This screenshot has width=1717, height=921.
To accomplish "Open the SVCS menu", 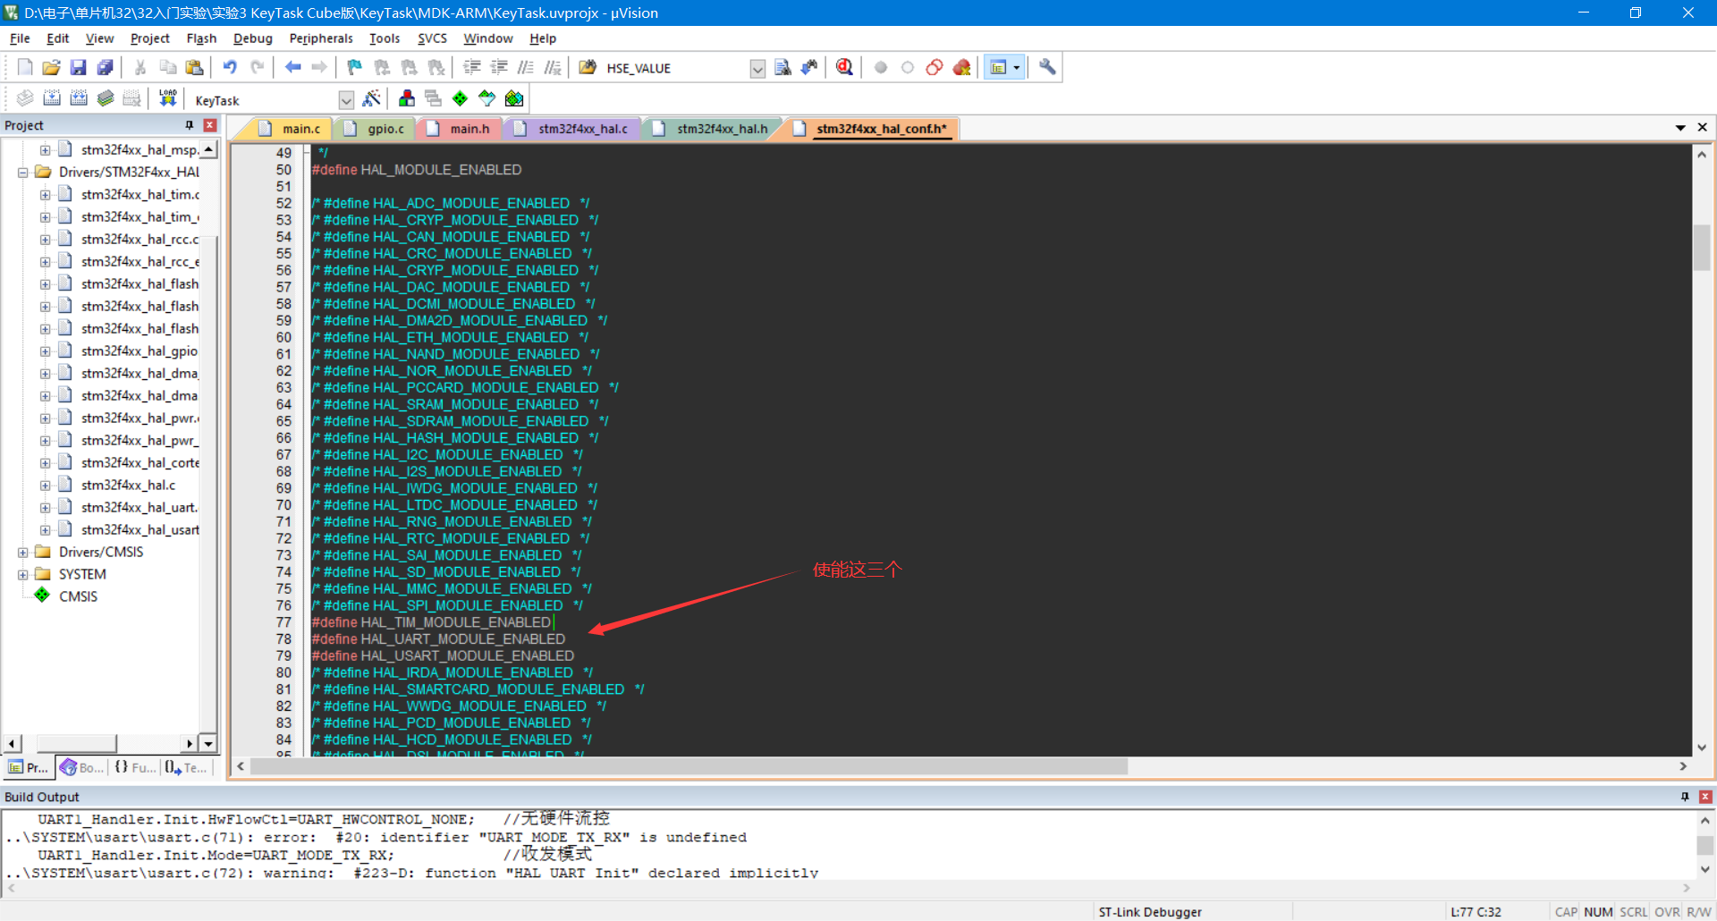I will (432, 38).
